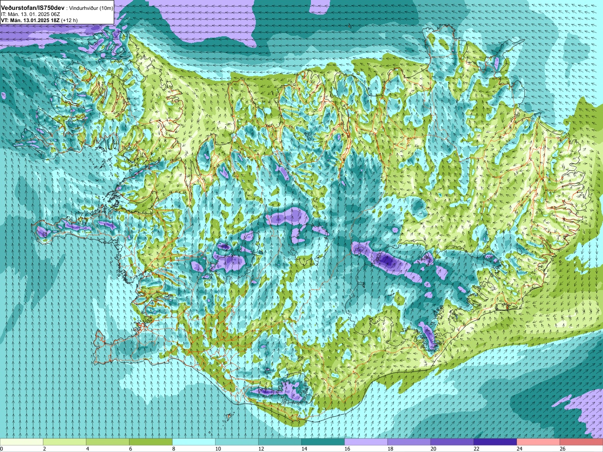Pick the medium purple 18–20 legend swatch
Screen dimensions: 603x452
(409, 442)
